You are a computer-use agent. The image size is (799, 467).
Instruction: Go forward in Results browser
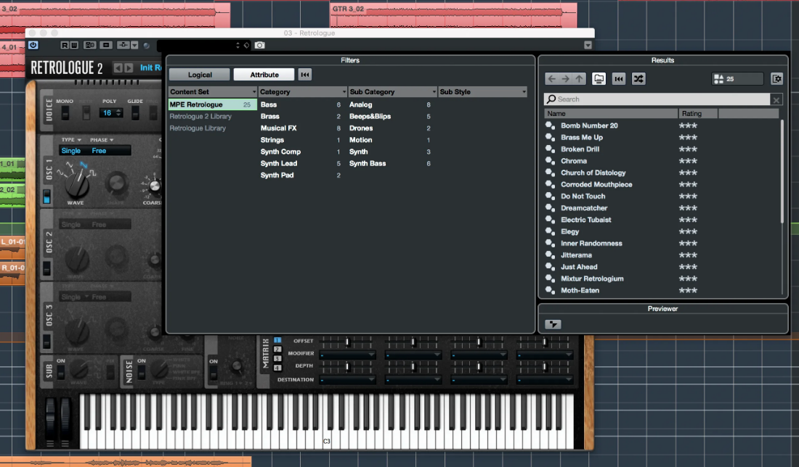[x=565, y=79]
